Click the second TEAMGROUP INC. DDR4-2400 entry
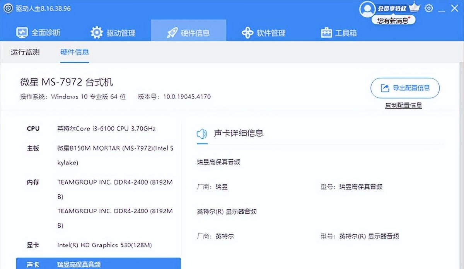The width and height of the screenshot is (464, 269). pos(115,218)
